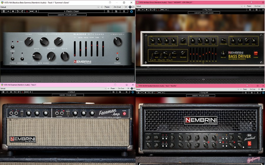Click the undo arrow in Blackice toolbar

[x=18, y=11]
